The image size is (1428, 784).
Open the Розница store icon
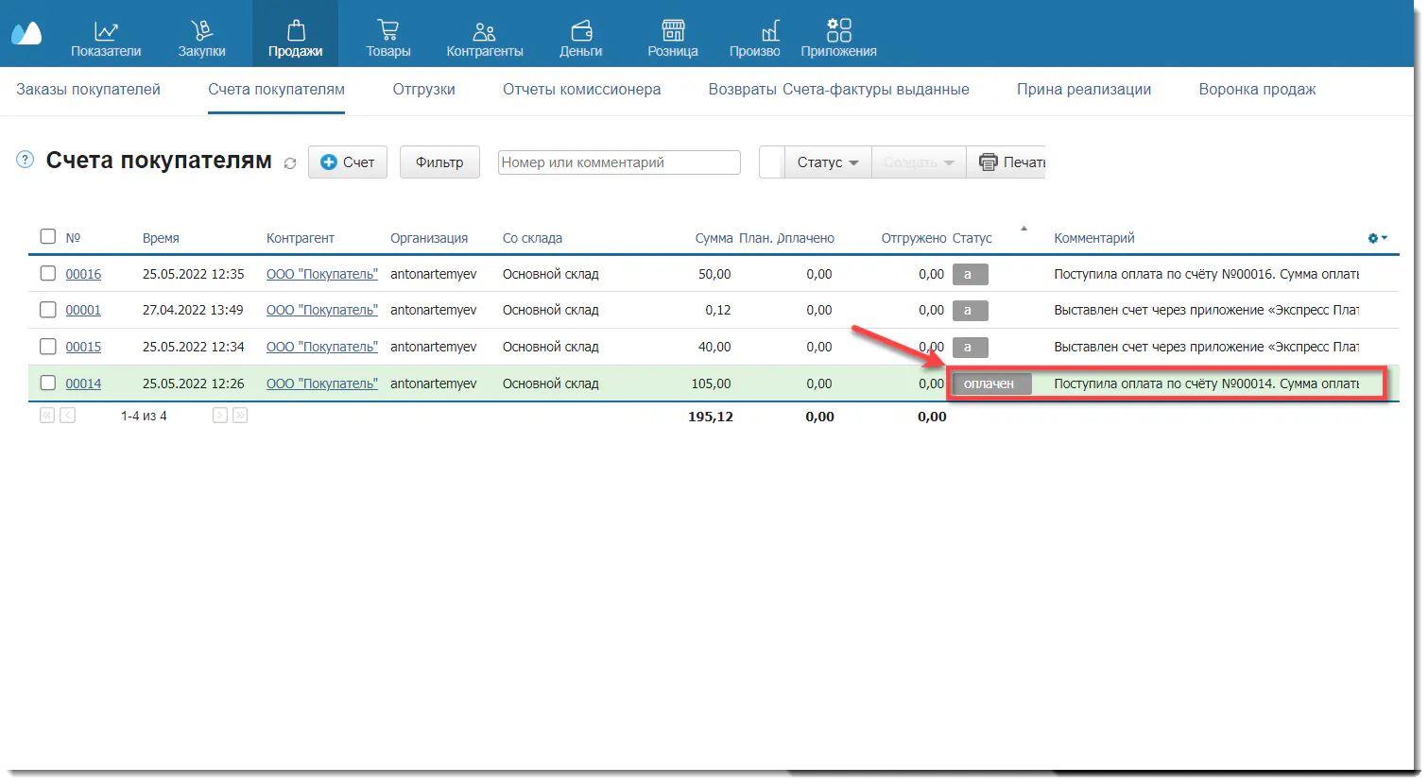[672, 31]
